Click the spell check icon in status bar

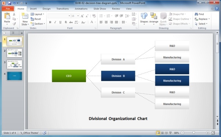pos(45,133)
